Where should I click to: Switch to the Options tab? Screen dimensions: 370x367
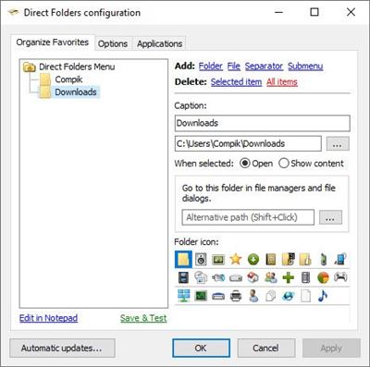(x=113, y=43)
